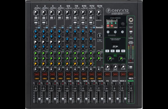Solo channel 3
168x109 pixels.
[53, 79]
